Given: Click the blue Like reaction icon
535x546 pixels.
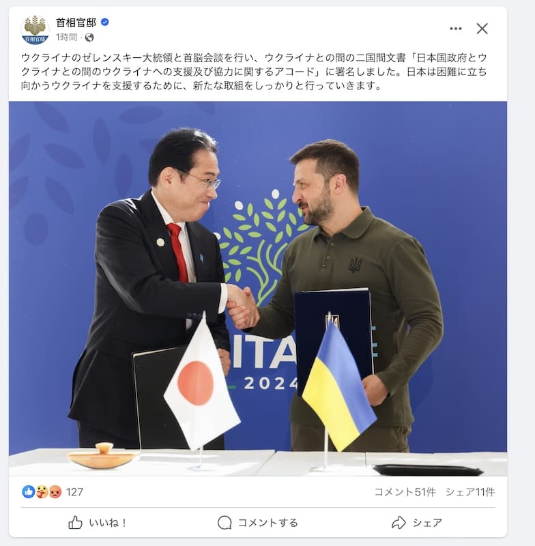Looking at the screenshot, I should [x=28, y=491].
